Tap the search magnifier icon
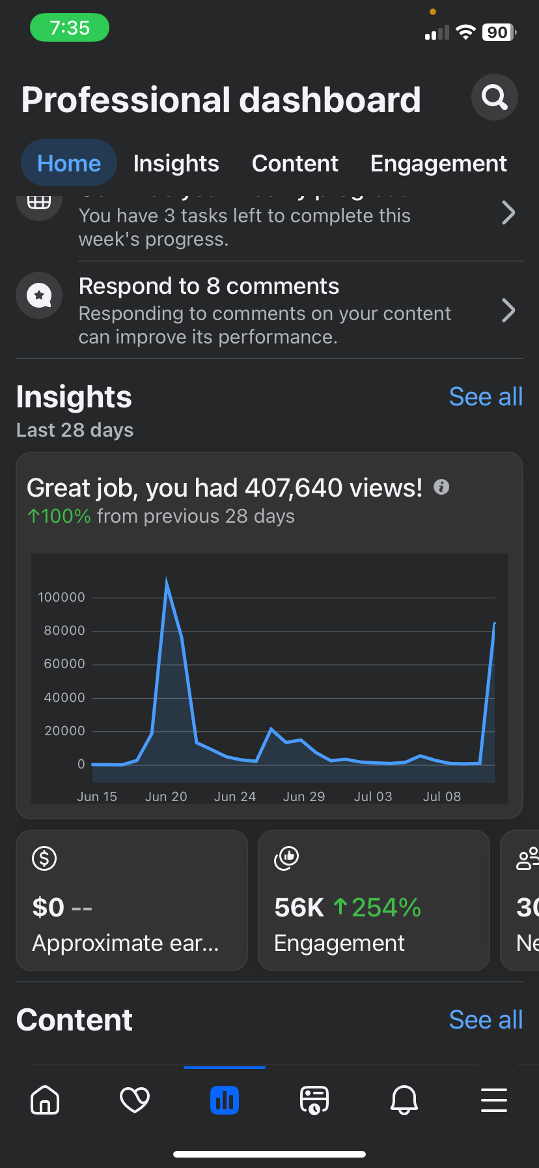This screenshot has width=539, height=1168. [x=495, y=98]
